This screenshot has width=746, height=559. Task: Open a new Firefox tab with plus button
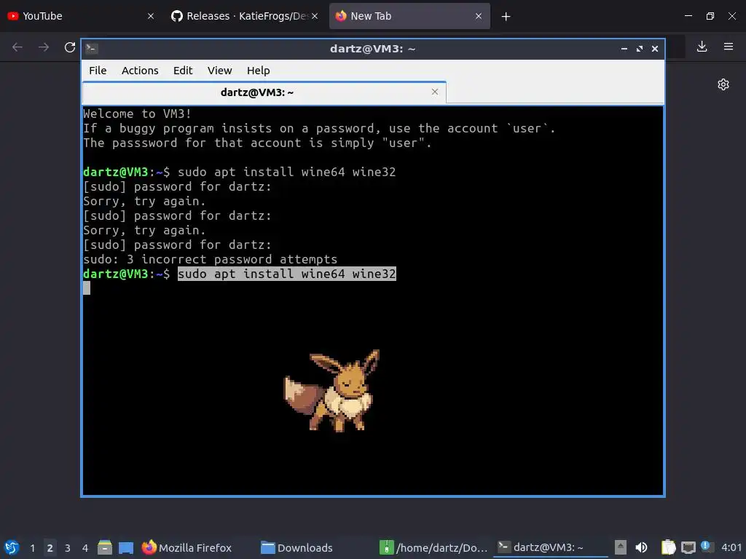[506, 17]
